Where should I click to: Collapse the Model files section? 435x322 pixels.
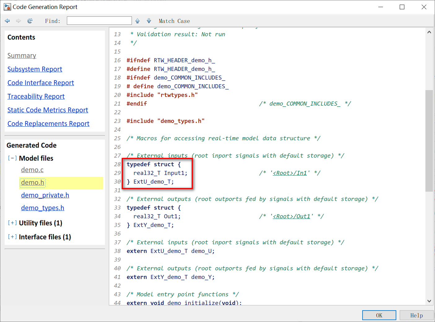[x=12, y=158]
